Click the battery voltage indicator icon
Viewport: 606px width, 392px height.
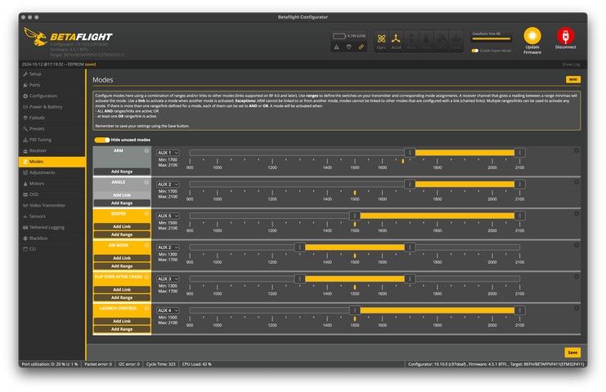click(339, 36)
